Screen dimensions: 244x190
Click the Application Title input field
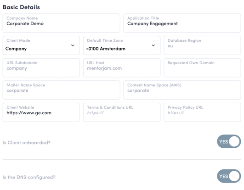tap(182, 23)
